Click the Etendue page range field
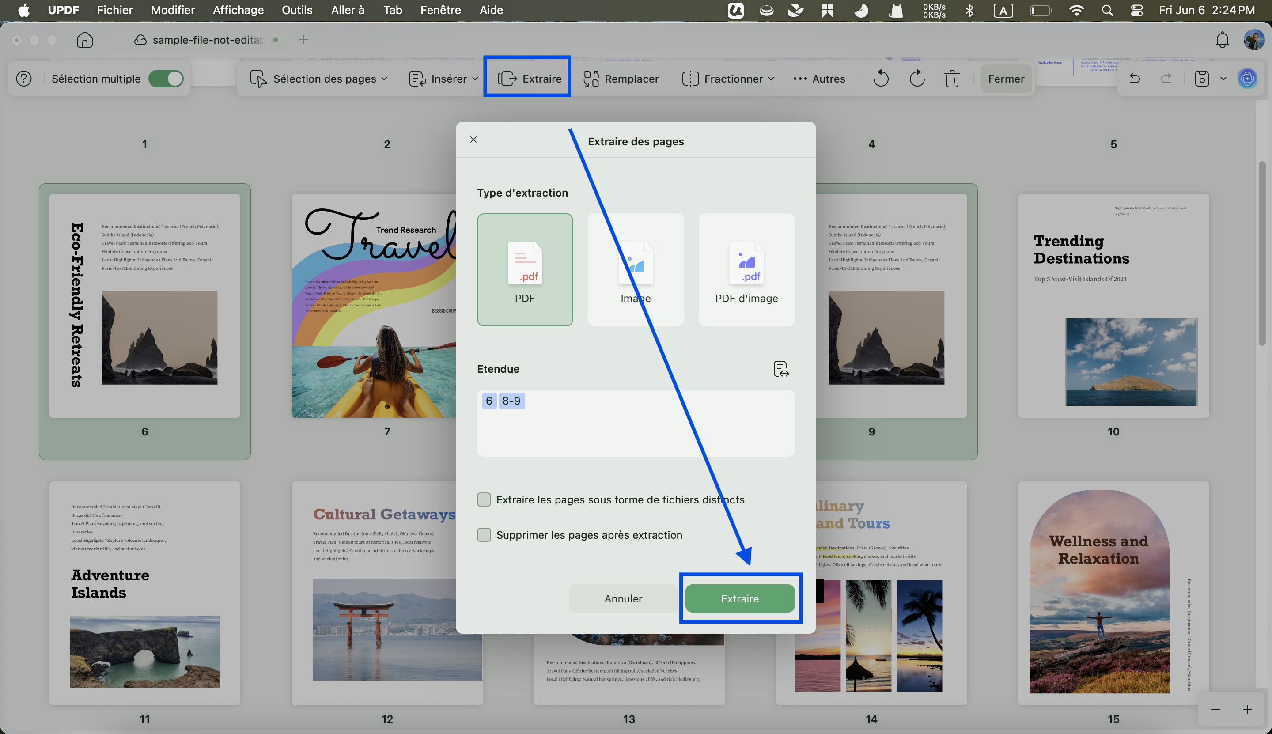1272x734 pixels. coord(635,423)
